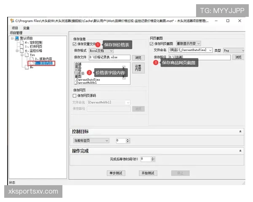Uncheck 保存变量文件 checkbox
The image size is (253, 202).
pyautogui.click(x=74, y=44)
